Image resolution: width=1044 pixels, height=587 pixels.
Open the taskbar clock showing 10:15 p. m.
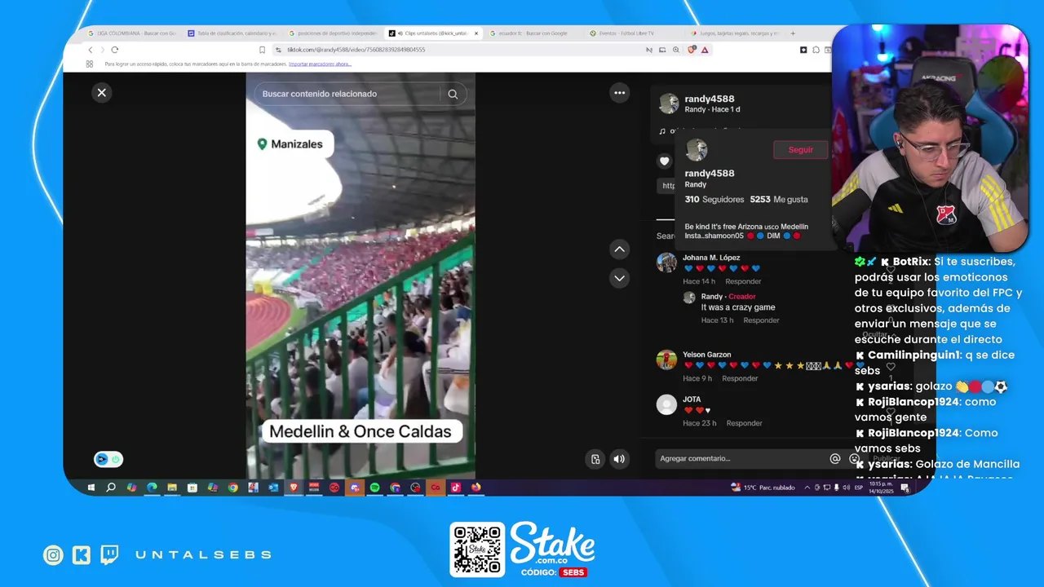(883, 488)
